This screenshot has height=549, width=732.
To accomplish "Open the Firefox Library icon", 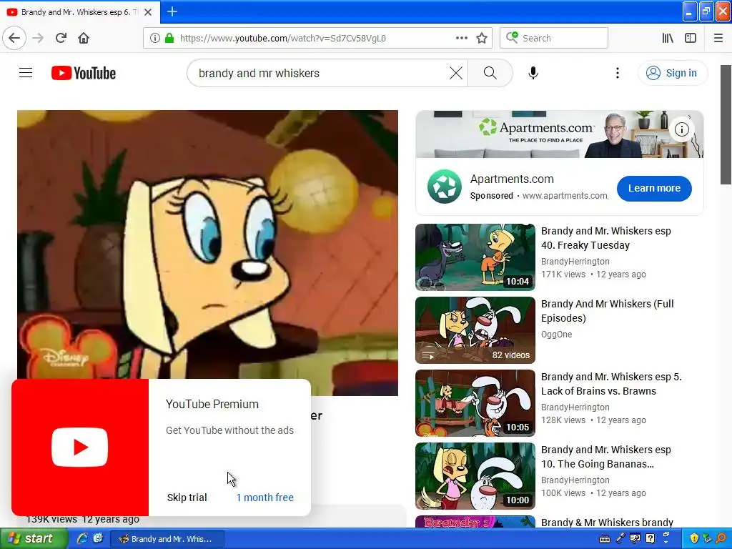I will tap(668, 38).
